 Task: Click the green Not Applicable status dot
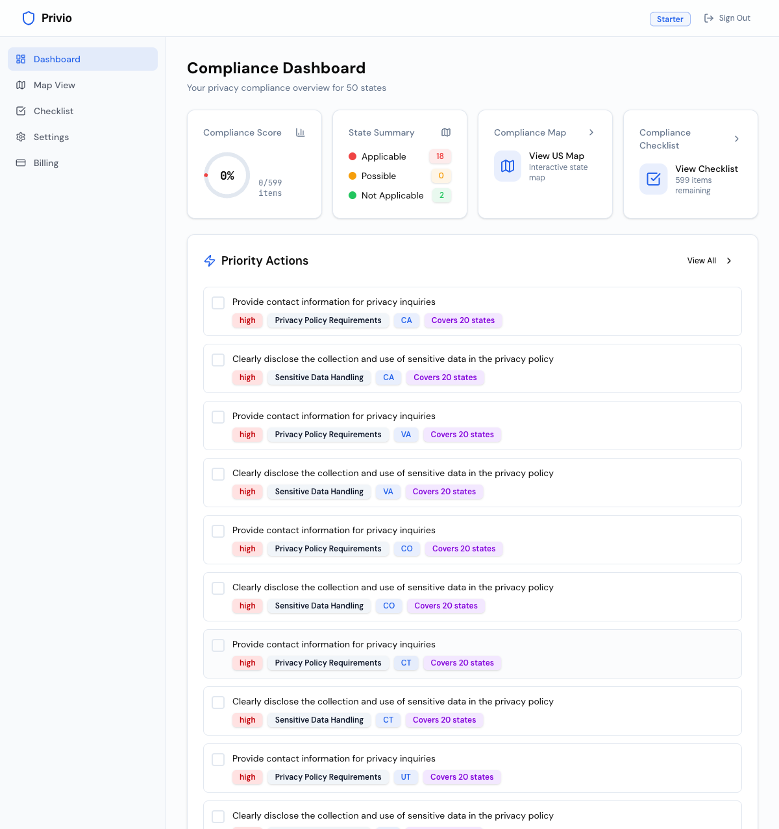352,195
